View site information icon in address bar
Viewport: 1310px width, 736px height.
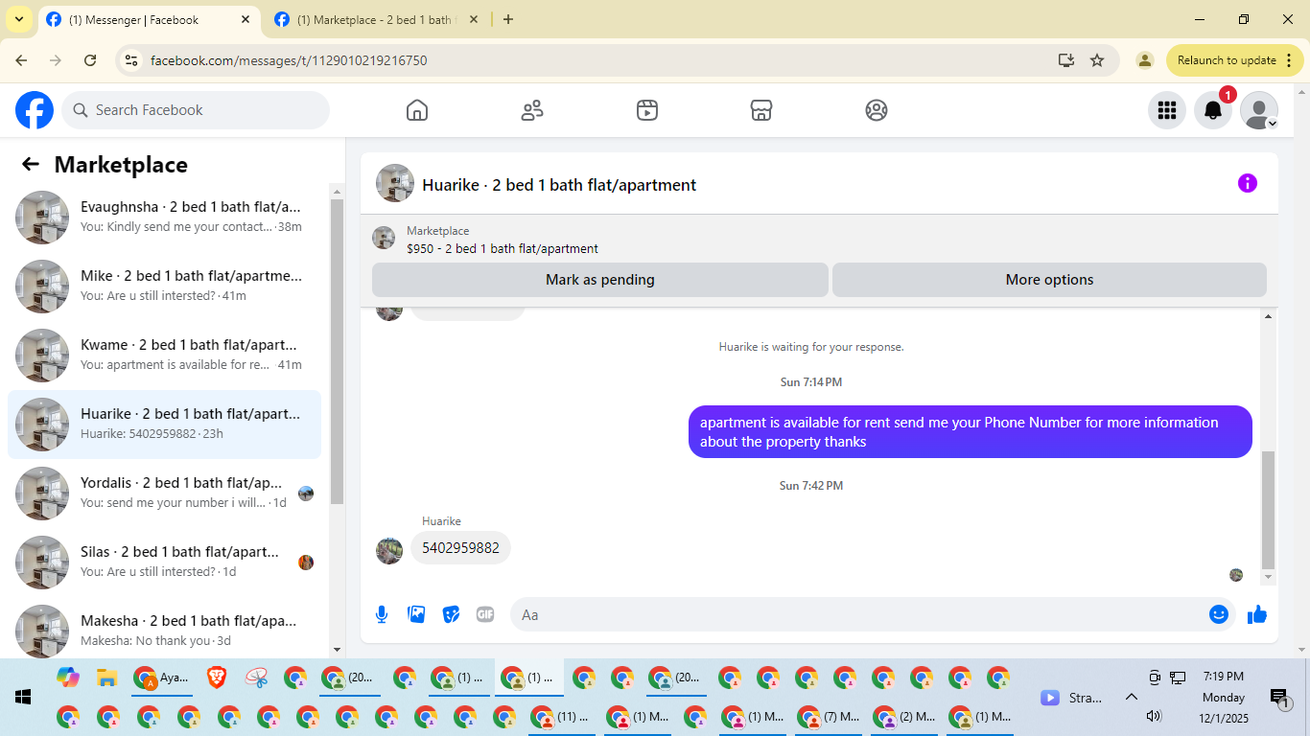[x=132, y=60]
